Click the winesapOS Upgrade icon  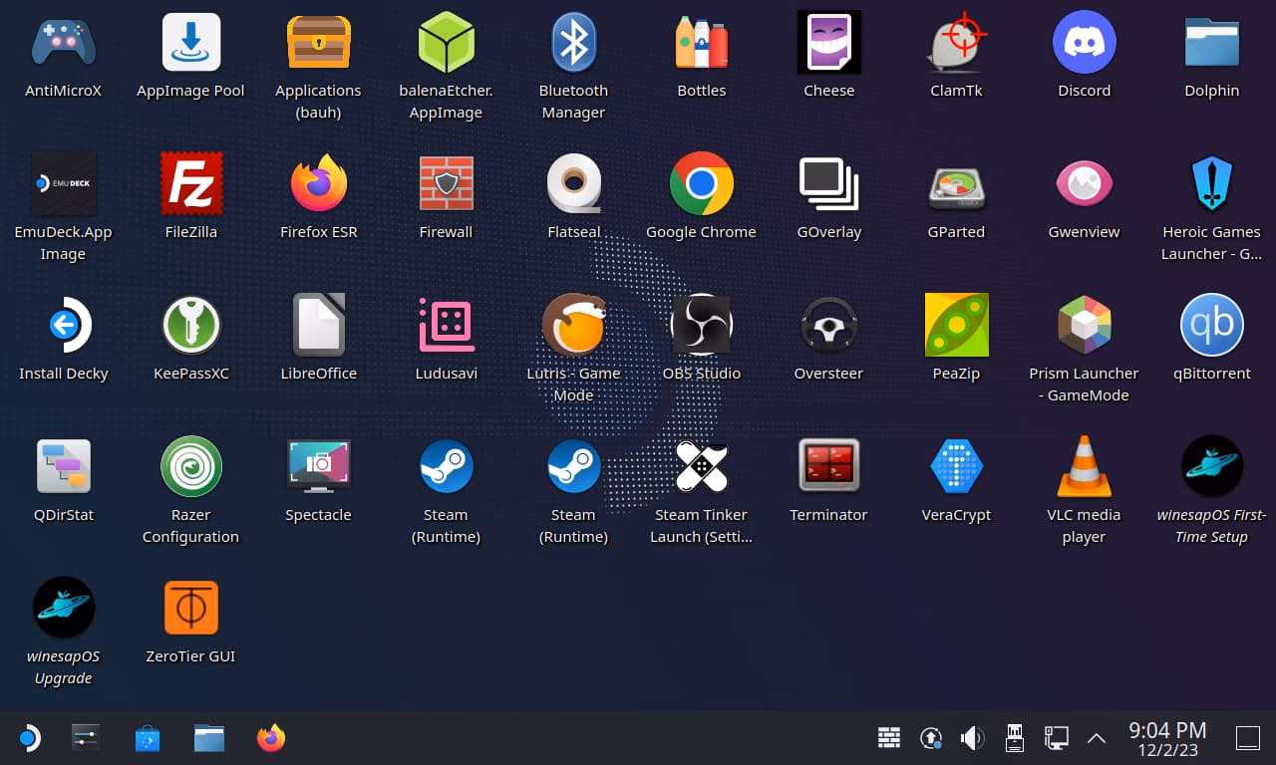click(63, 608)
